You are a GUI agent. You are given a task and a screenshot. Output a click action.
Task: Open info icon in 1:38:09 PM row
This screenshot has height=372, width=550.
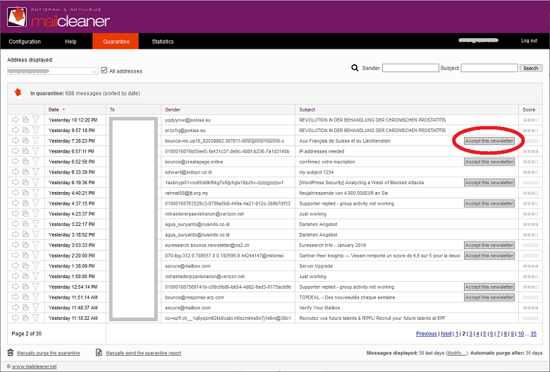(25, 265)
